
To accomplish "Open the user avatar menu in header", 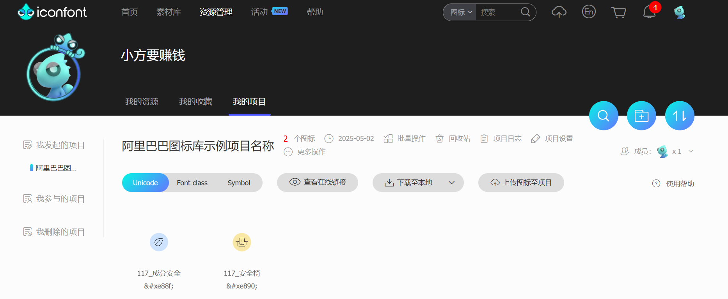I will [680, 12].
